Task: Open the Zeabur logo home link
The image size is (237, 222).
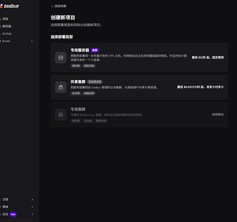Action: (9, 6)
